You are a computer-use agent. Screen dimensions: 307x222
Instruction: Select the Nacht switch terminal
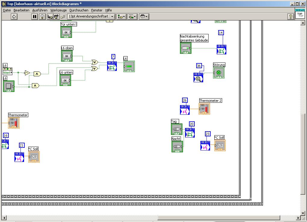pos(177,147)
